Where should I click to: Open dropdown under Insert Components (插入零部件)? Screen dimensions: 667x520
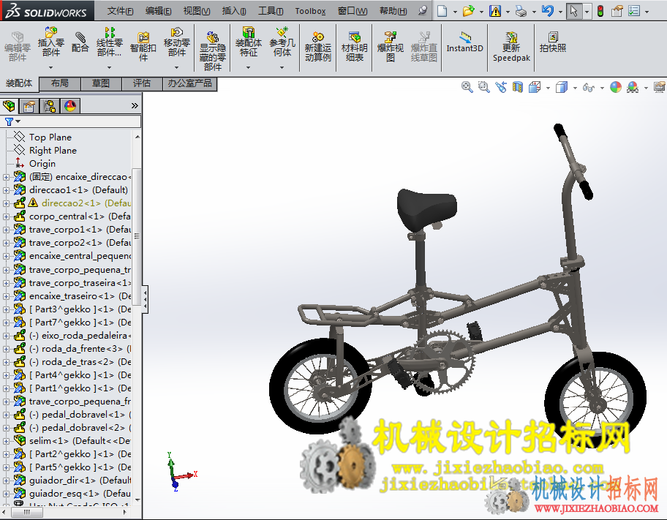click(x=50, y=67)
